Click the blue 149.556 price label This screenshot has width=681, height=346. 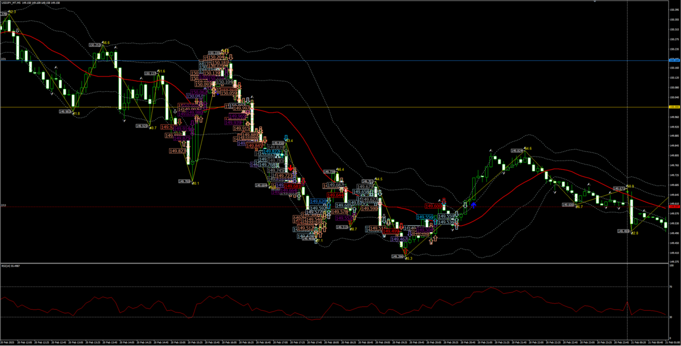click(x=425, y=217)
